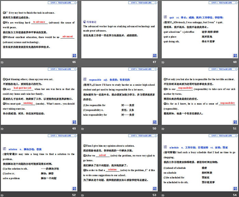Click phrase 'take responsibility for' on slide 50
The height and width of the screenshot is (197, 239).
95,115
